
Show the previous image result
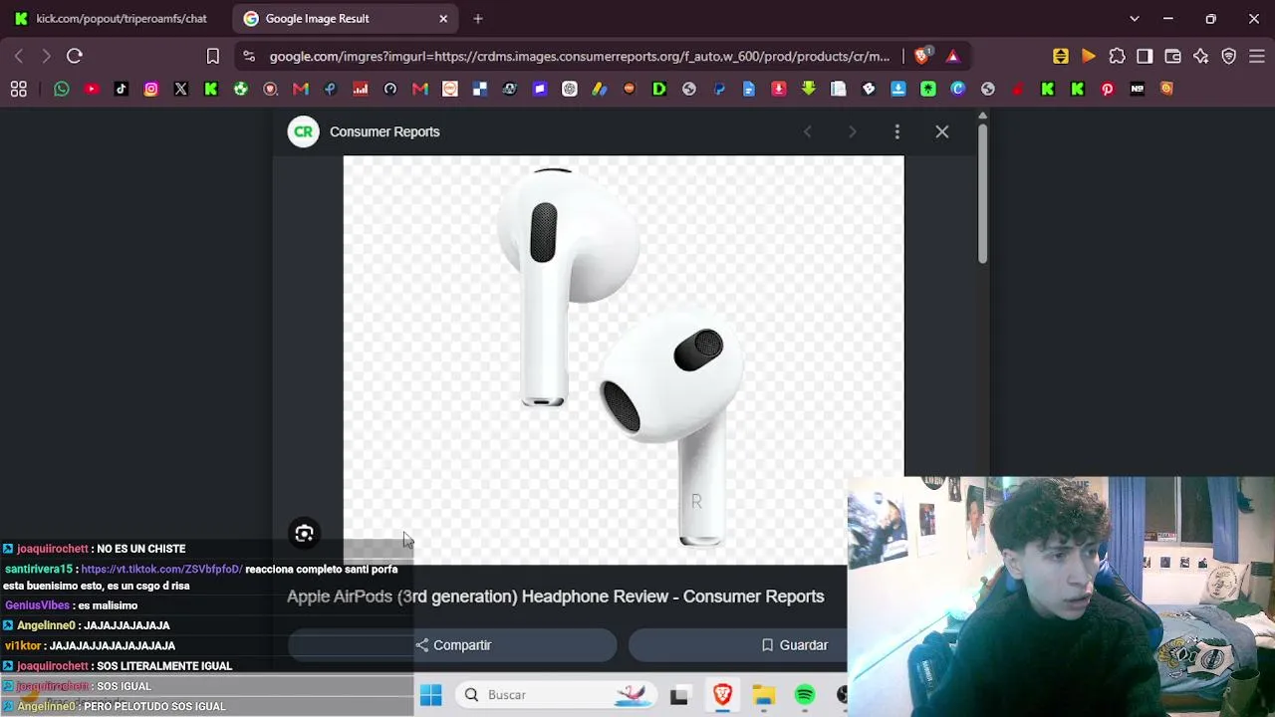pyautogui.click(x=808, y=131)
